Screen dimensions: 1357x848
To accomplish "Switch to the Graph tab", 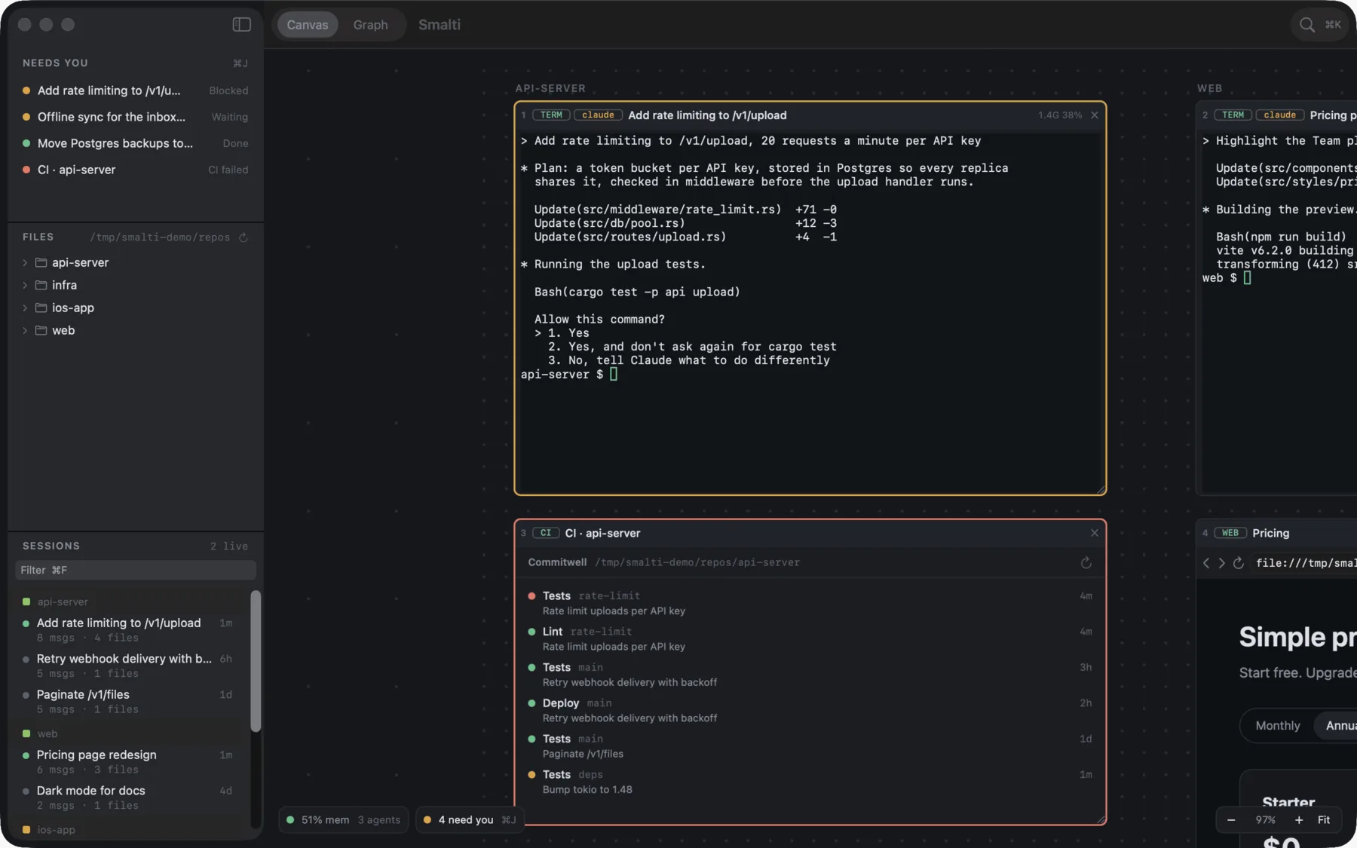I will tap(370, 25).
